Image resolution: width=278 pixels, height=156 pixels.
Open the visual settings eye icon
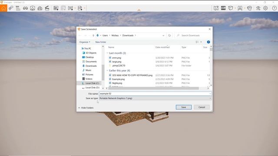(x=258, y=8)
